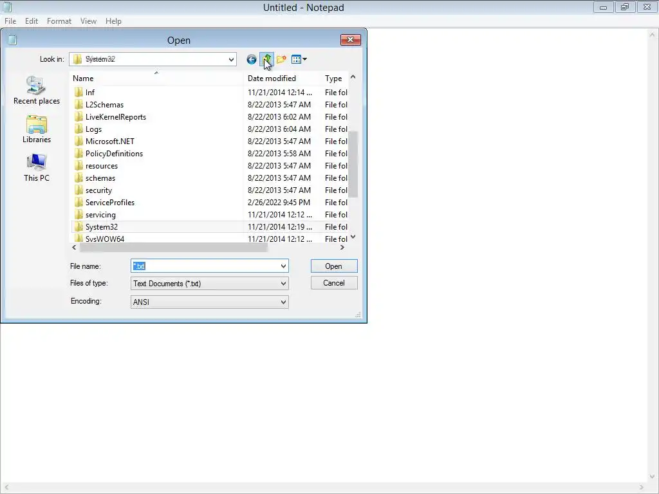The height and width of the screenshot is (494, 659).
Task: Click file list vertical scrollbar thumb
Action: [x=353, y=164]
